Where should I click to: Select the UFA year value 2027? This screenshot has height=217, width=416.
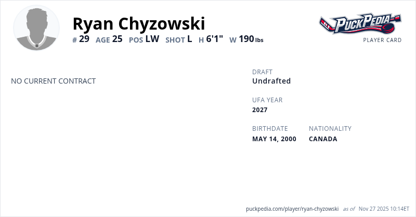pyautogui.click(x=259, y=110)
